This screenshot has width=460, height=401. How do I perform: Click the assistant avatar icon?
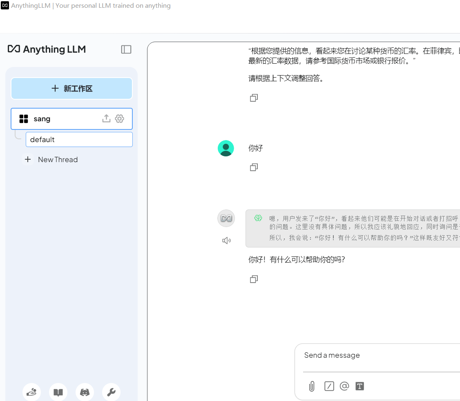tap(226, 218)
